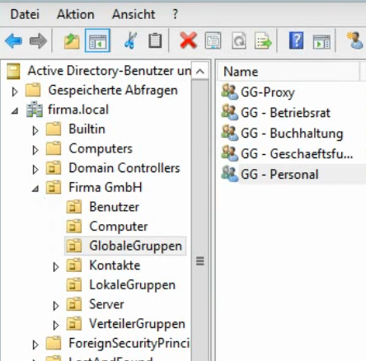Image resolution: width=366 pixels, height=361 pixels.
Task: Click the gray Forward arrow
Action: pos(38,41)
